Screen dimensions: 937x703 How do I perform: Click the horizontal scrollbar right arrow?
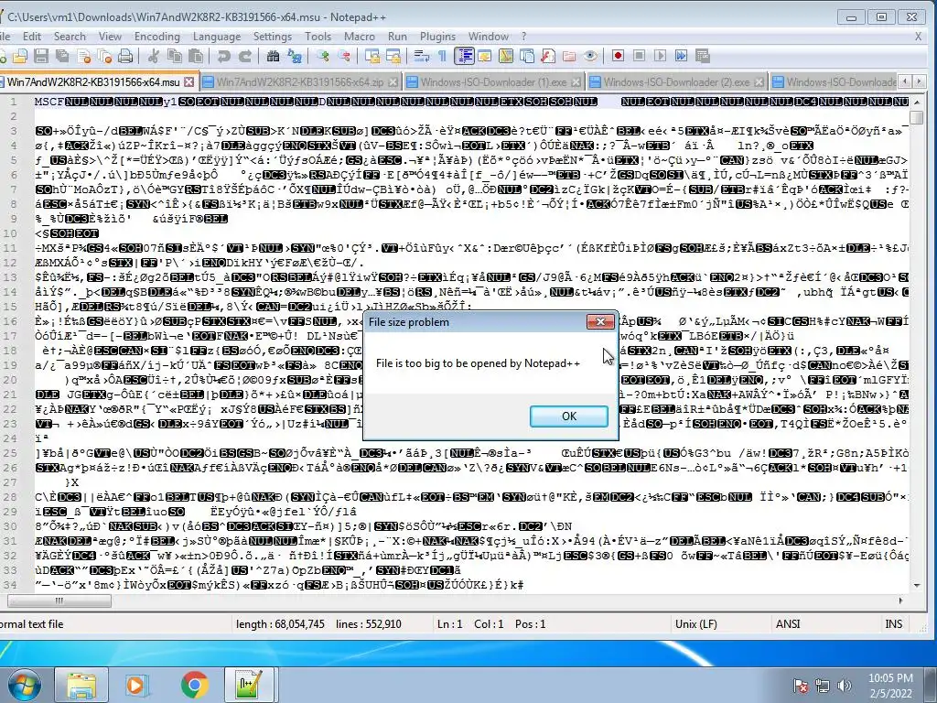(901, 600)
